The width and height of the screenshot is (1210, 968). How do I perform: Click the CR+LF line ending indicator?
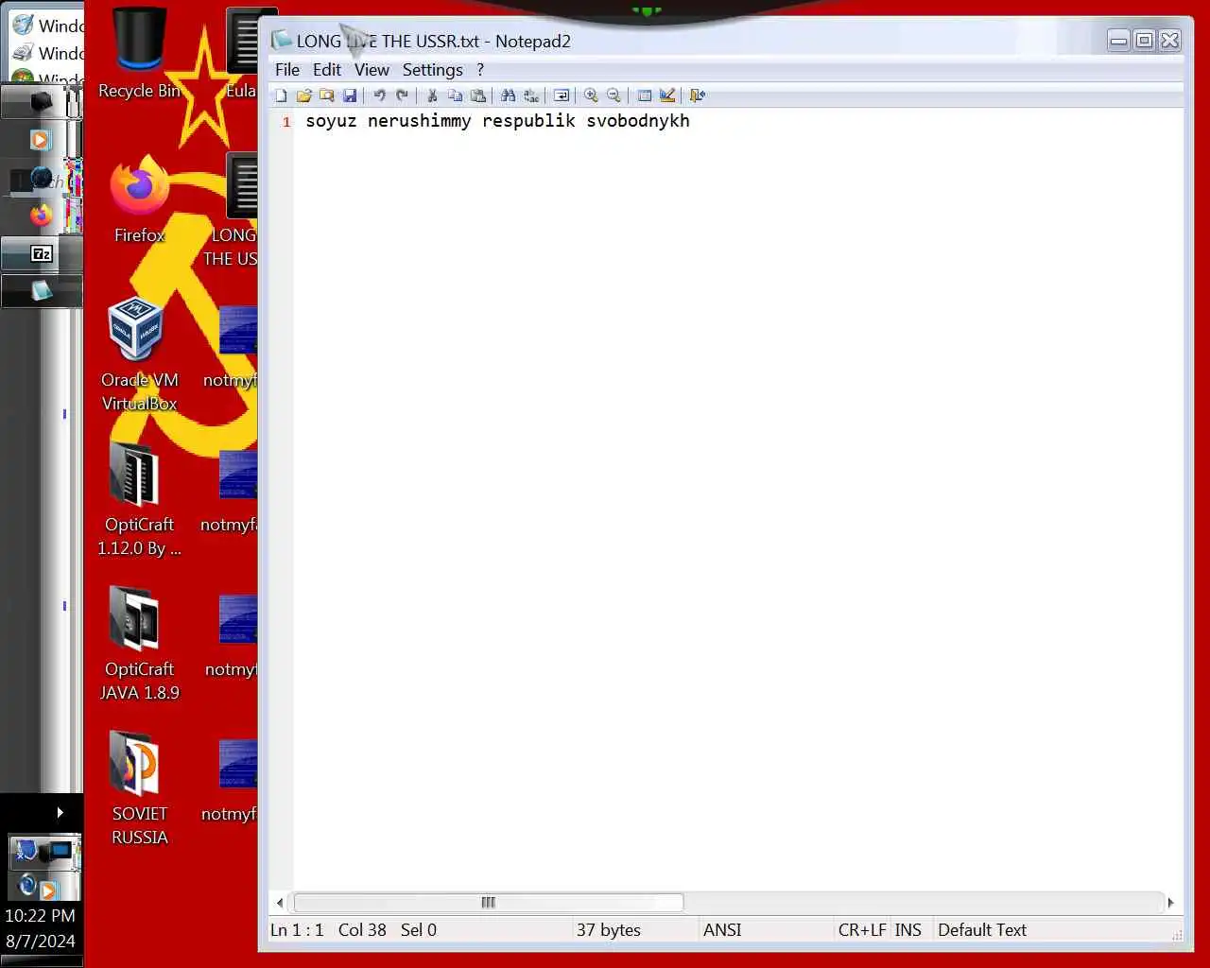coord(862,930)
